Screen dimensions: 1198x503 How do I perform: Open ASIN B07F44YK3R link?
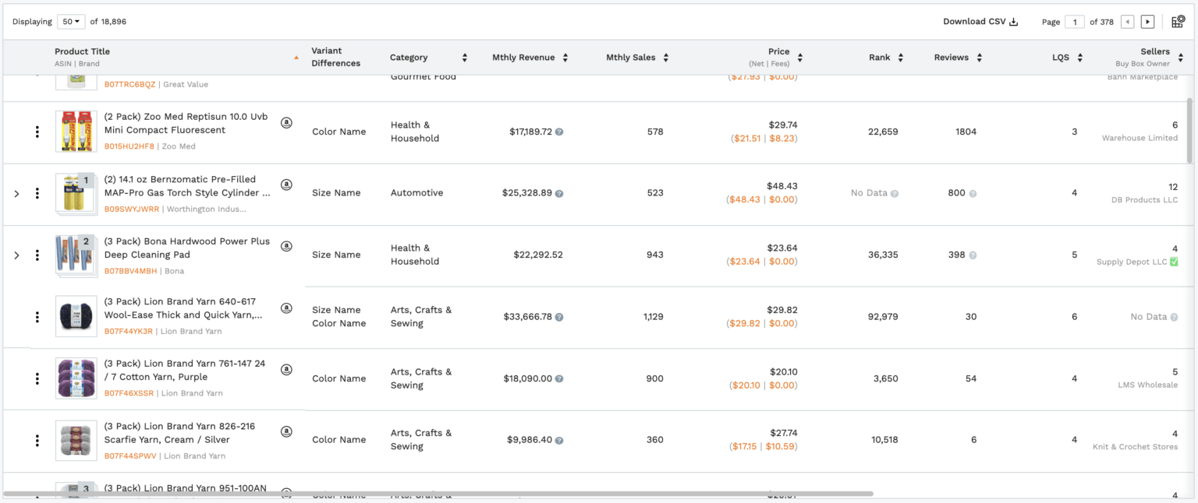[x=129, y=332]
